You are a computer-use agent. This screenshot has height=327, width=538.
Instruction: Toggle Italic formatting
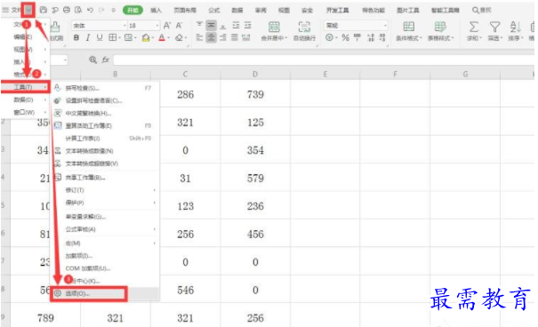(88, 37)
